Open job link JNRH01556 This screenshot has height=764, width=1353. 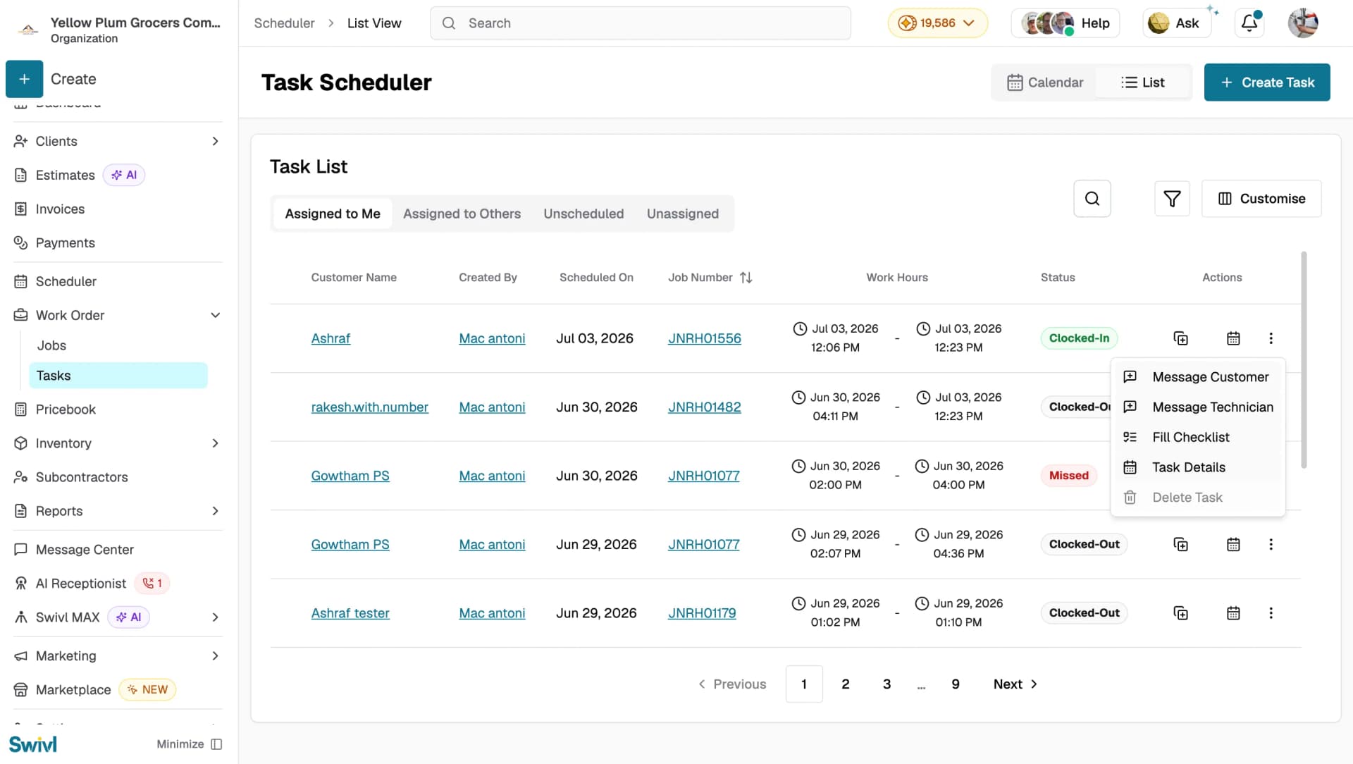click(x=705, y=338)
